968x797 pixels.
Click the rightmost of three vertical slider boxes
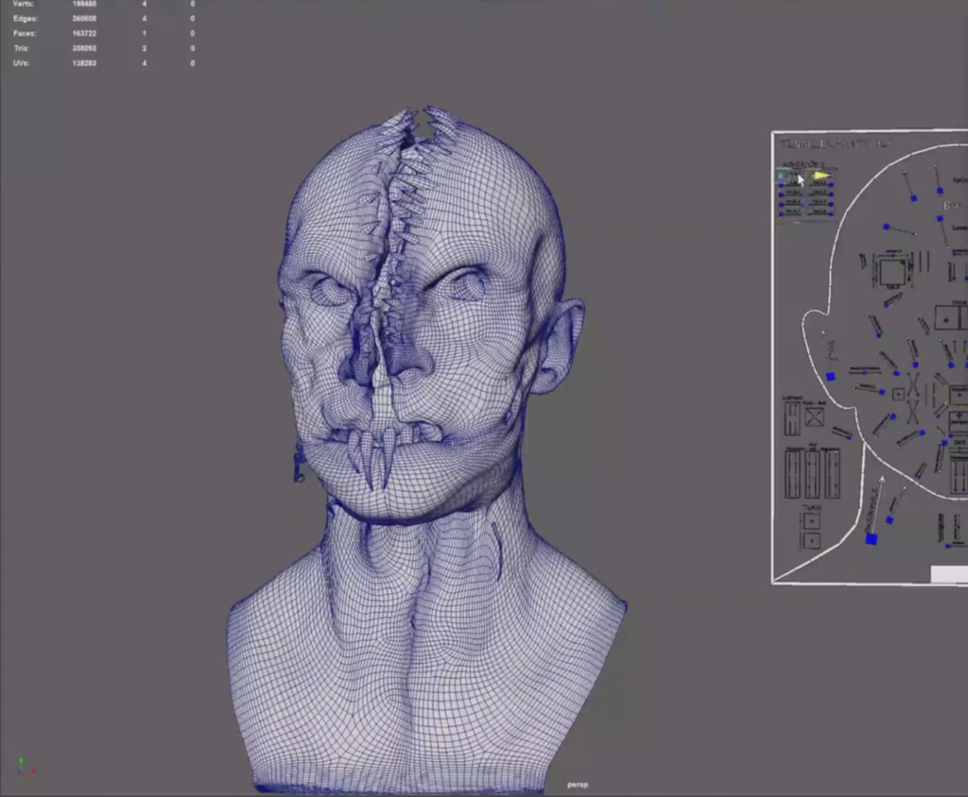point(831,474)
